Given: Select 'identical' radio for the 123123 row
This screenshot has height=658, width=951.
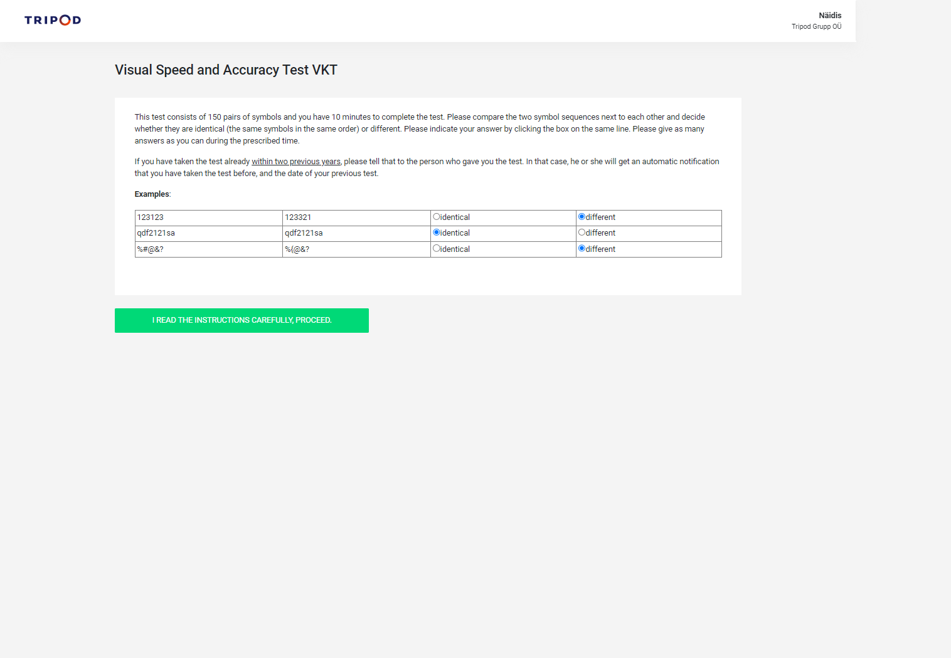Looking at the screenshot, I should point(437,217).
